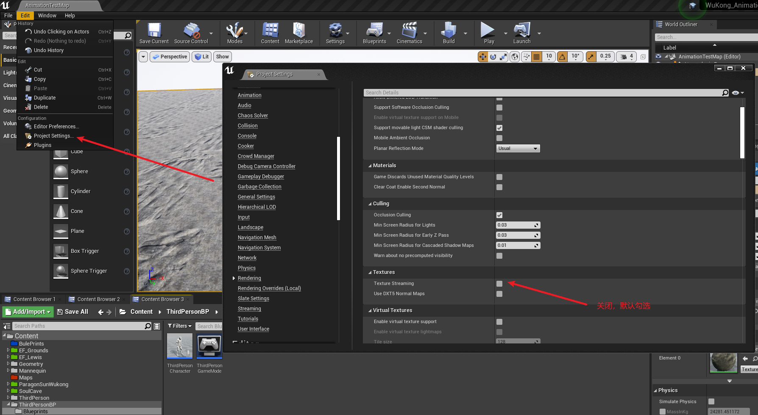Screen dimensions: 758x415
Task: Open the Planar Reflection Mode dropdown
Action: click(x=518, y=148)
